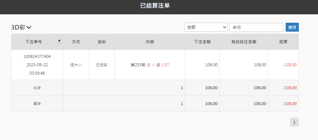Viewport: 318px width, 140px height.
Task: Click the sort arrows on 下注单号 column
Action: [x=59, y=41]
